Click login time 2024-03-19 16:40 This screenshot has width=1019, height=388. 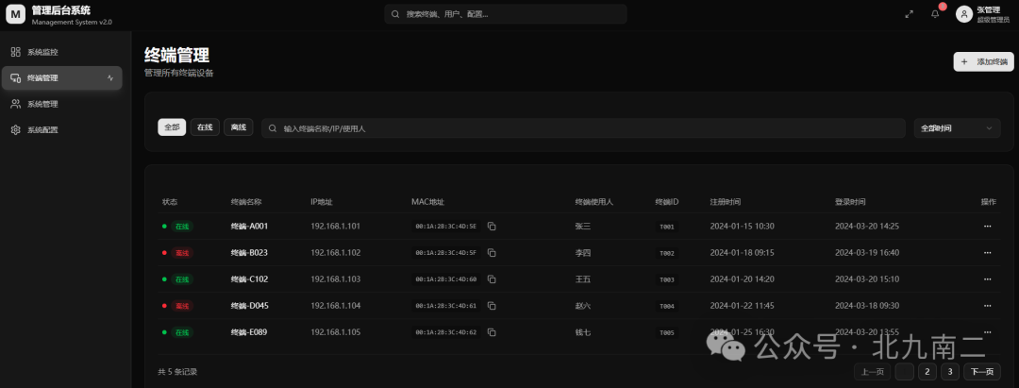(867, 253)
